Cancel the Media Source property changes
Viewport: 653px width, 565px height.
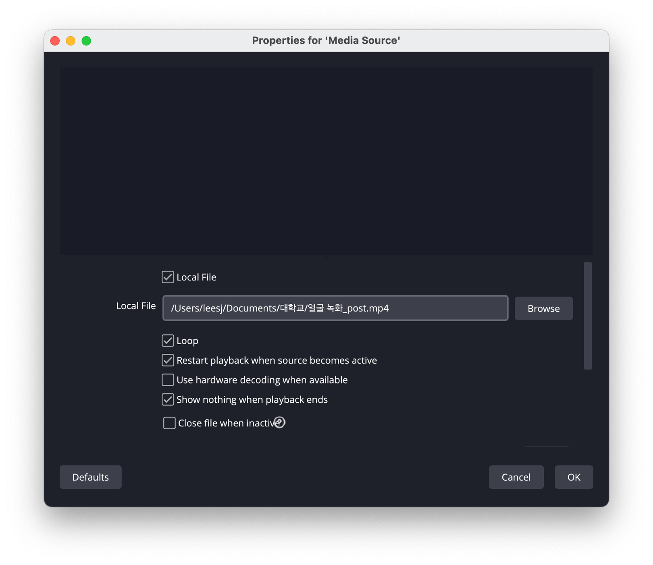[x=516, y=477]
